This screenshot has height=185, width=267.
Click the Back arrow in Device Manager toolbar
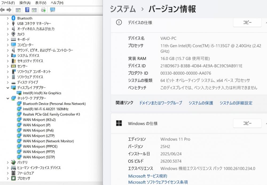coord(2,10)
